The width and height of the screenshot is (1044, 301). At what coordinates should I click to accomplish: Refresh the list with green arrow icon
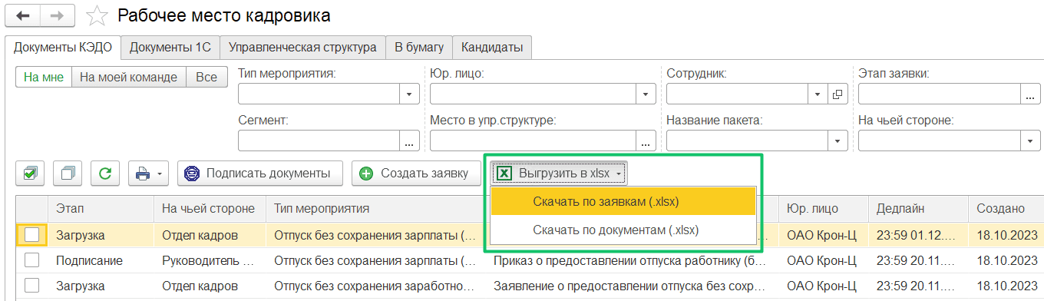tap(105, 174)
